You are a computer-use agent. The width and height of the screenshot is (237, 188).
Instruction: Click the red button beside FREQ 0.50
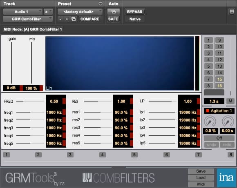pyautogui.click(x=64, y=101)
